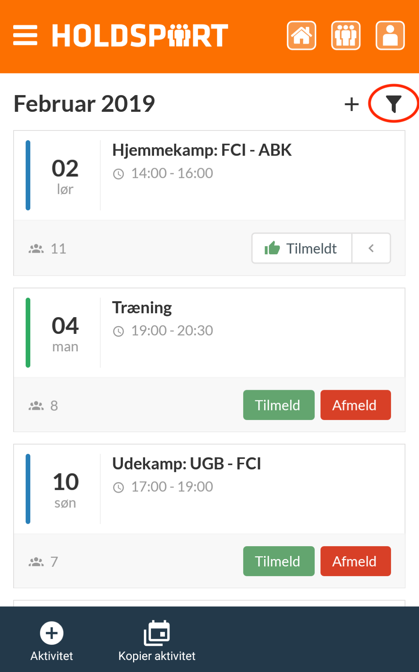Open user profile icon in header
The image size is (419, 672).
click(x=390, y=36)
